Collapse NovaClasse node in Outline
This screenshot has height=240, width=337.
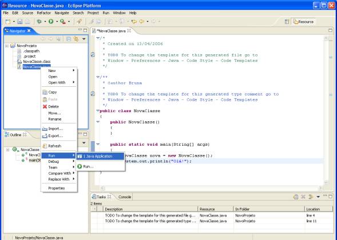8,150
